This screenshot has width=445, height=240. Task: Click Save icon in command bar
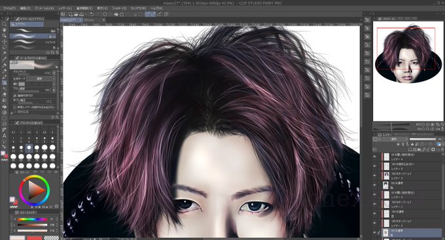(x=81, y=14)
